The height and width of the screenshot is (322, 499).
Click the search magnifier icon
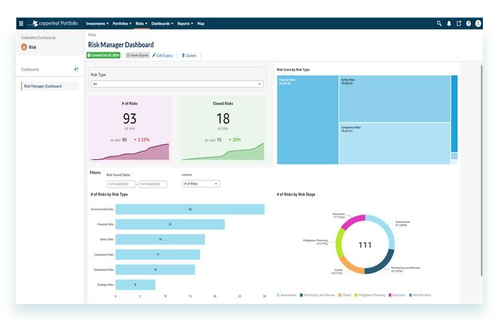click(x=439, y=23)
